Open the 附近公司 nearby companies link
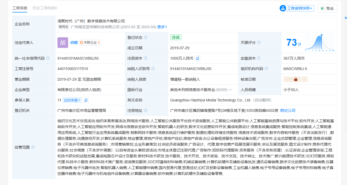The height and width of the screenshot is (185, 347). 288,110
